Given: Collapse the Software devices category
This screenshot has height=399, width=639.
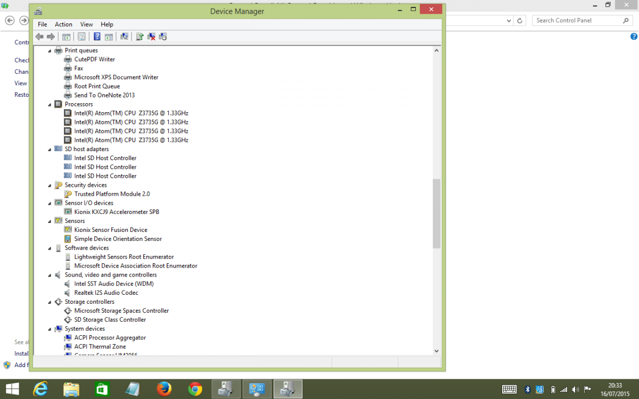Looking at the screenshot, I should click(51, 248).
